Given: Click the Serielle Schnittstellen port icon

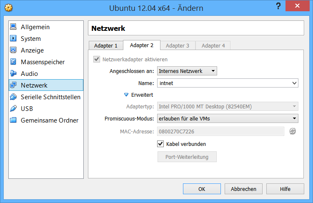Looking at the screenshot, I should pos(13,97).
